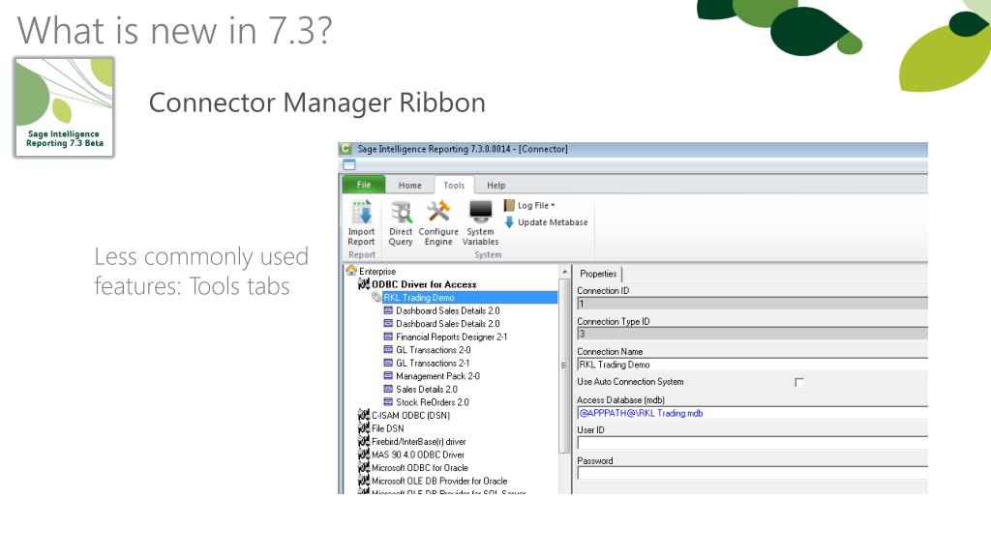Click Financial Reports Designer 2-1 icon

(389, 337)
